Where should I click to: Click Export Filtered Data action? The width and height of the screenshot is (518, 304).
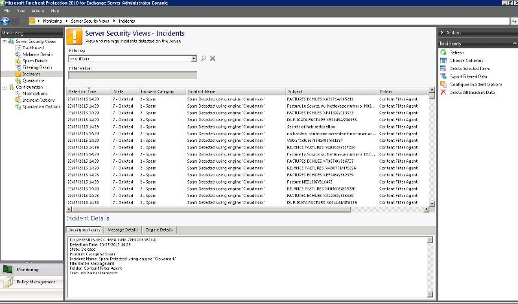coord(469,76)
